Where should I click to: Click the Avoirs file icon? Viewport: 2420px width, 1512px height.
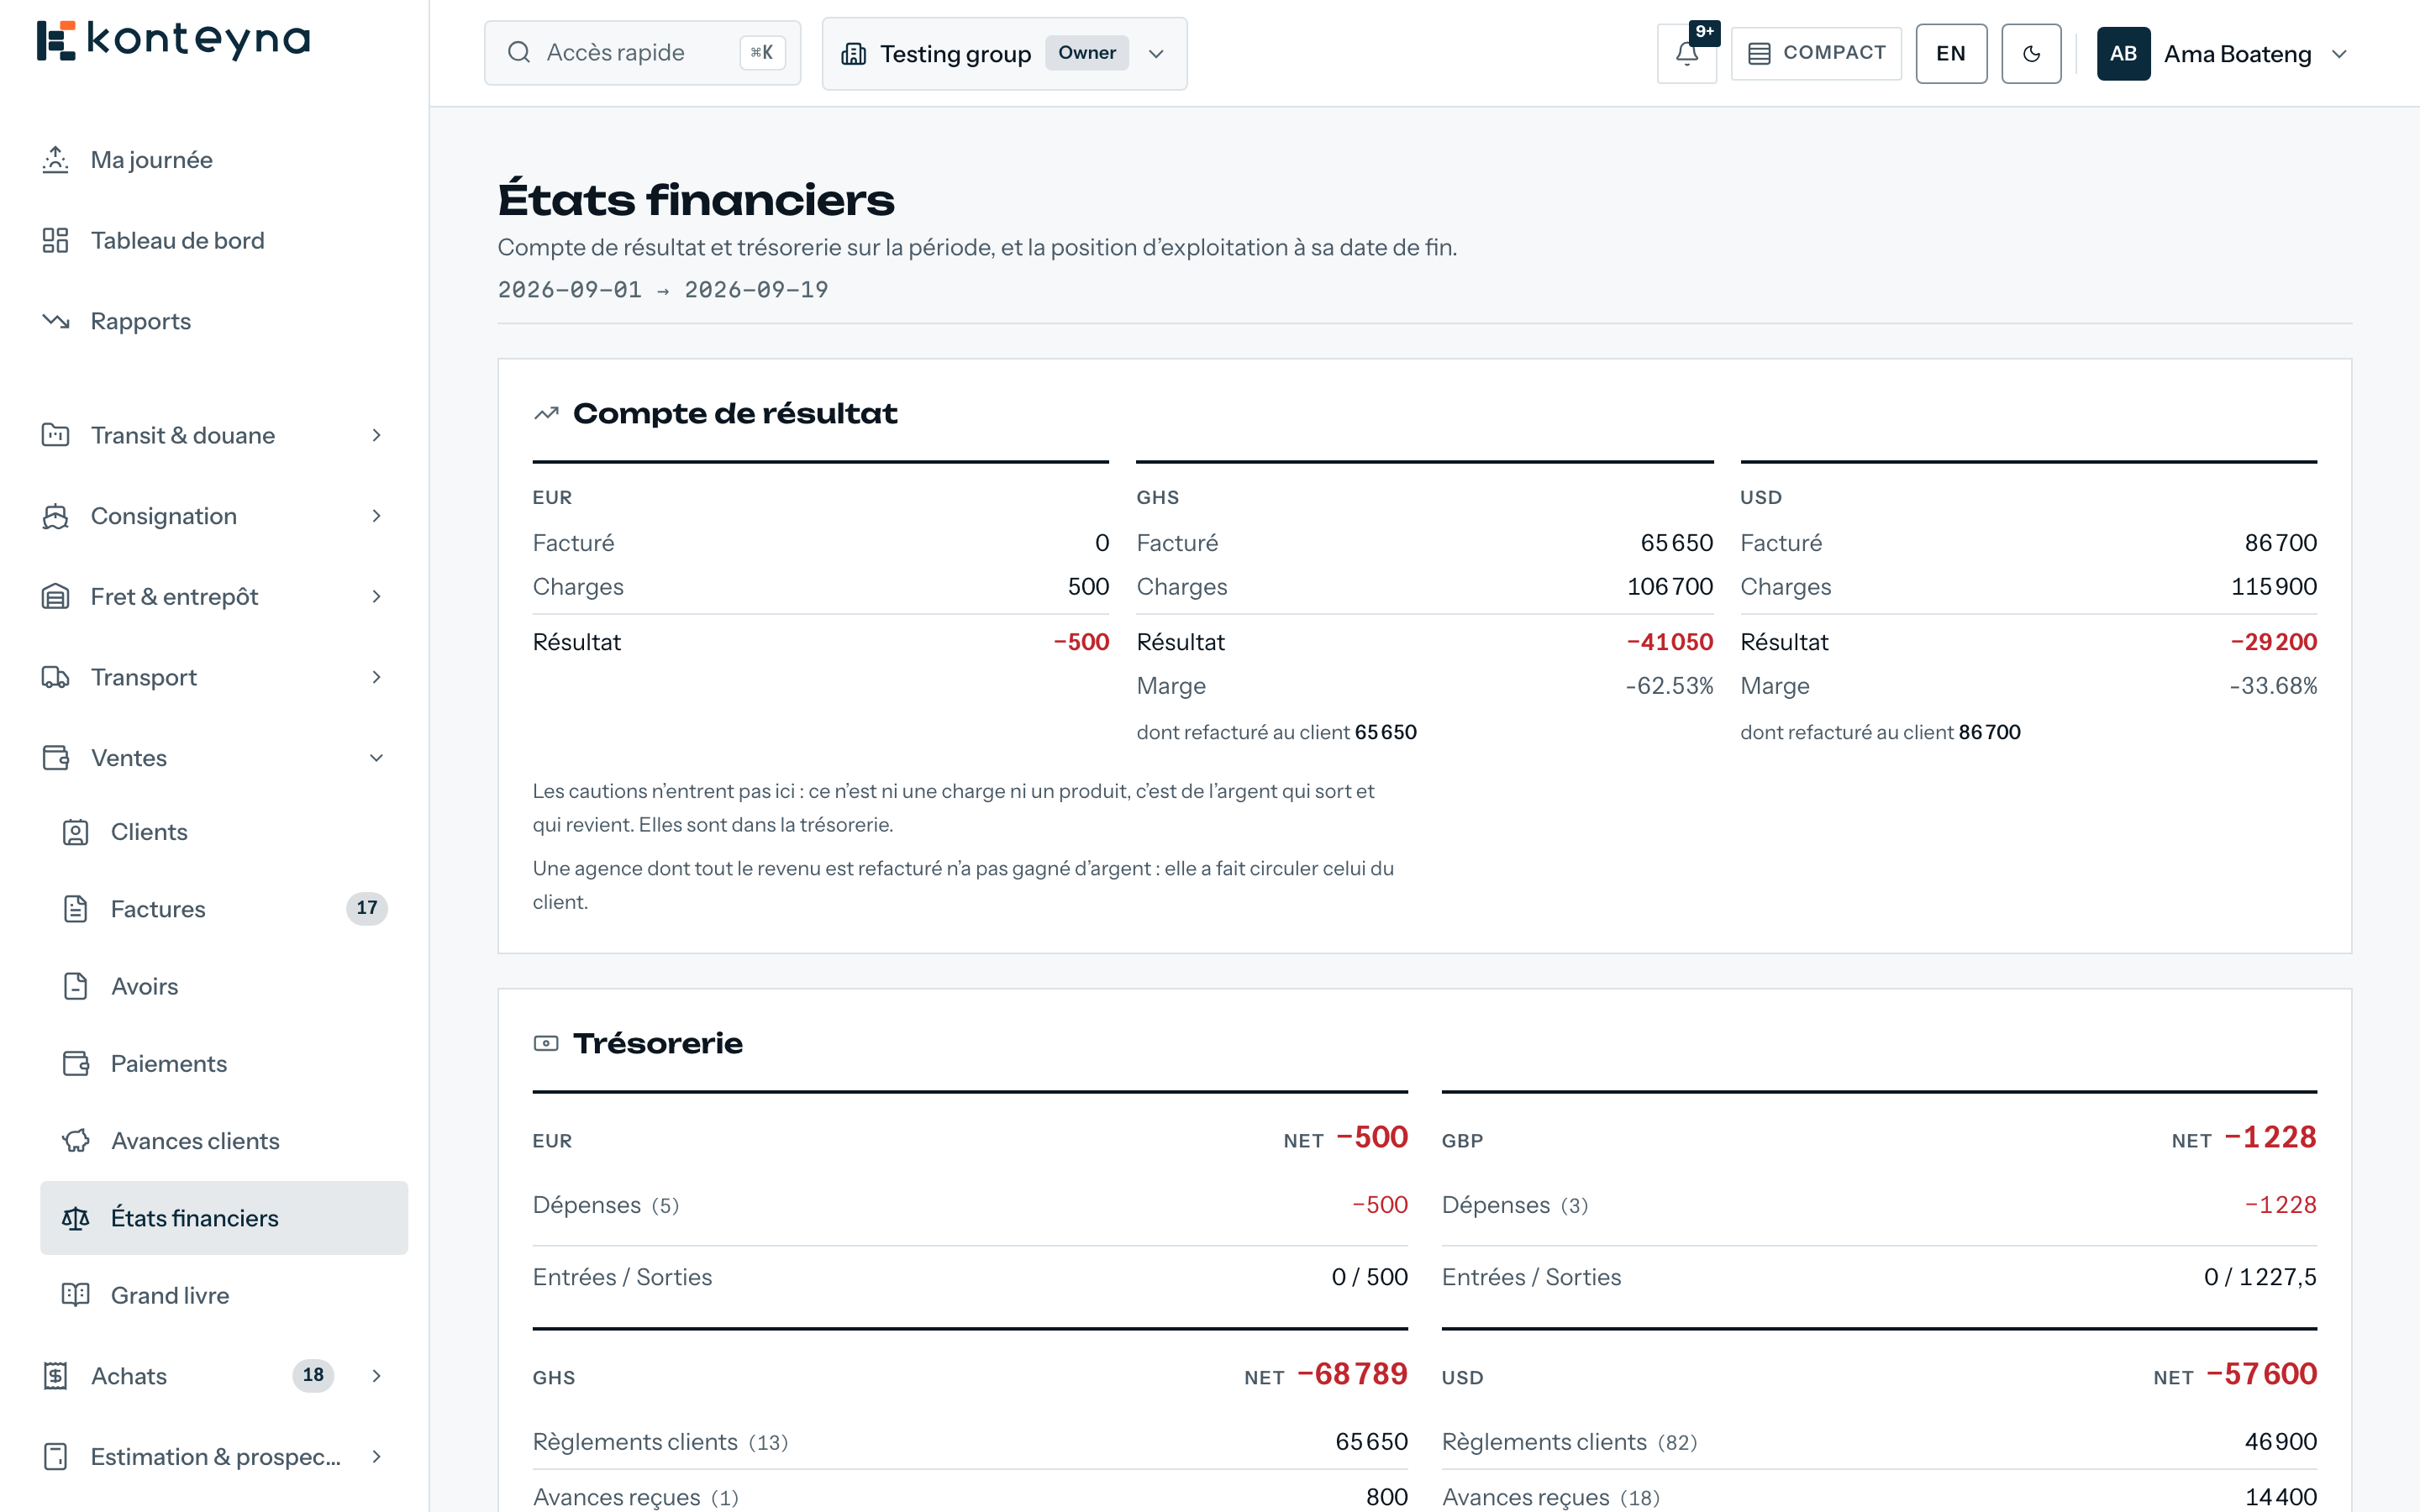point(76,986)
